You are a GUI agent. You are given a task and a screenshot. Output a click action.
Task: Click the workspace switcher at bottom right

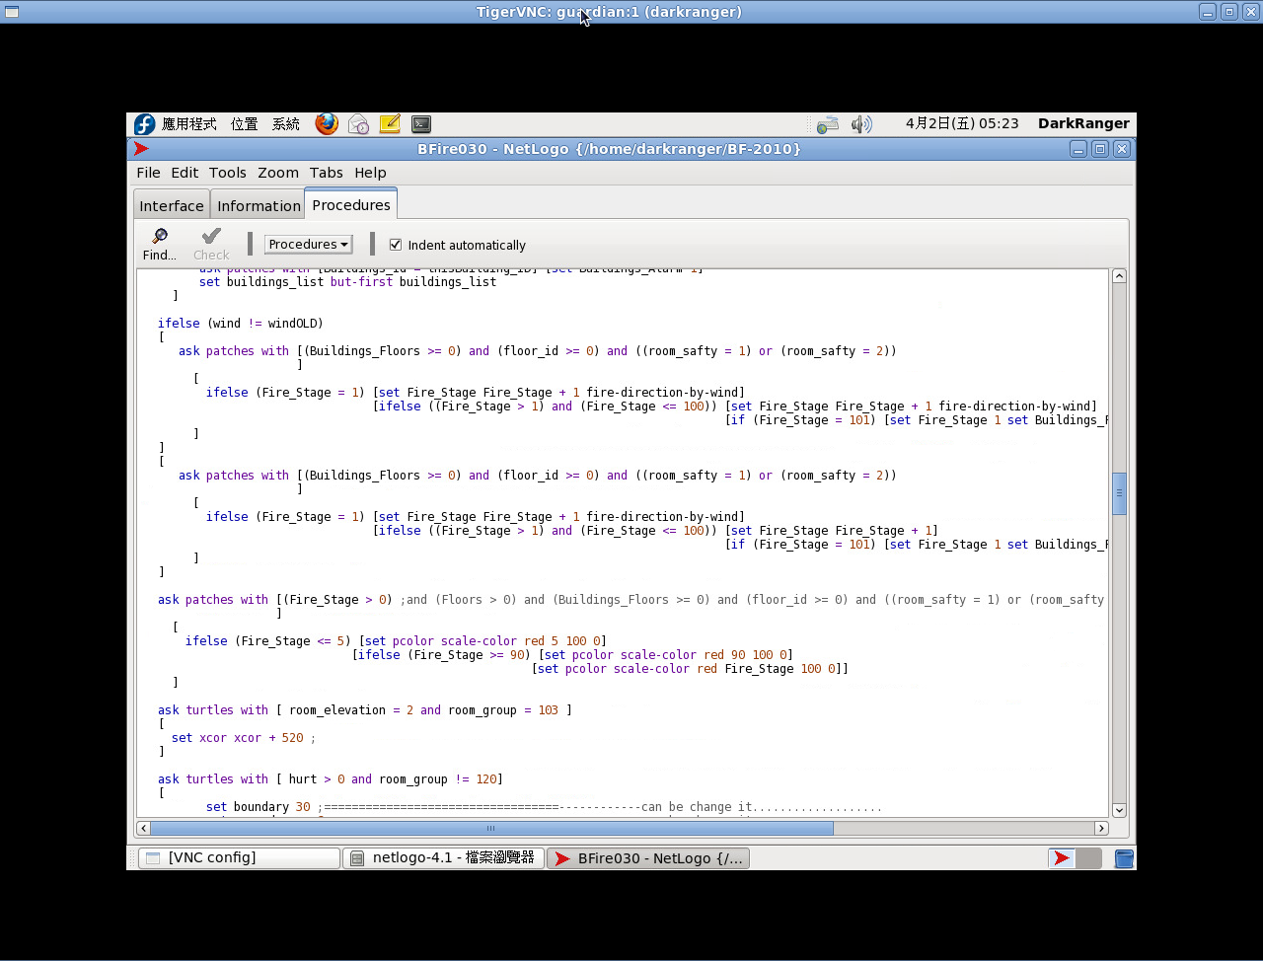tap(1123, 857)
